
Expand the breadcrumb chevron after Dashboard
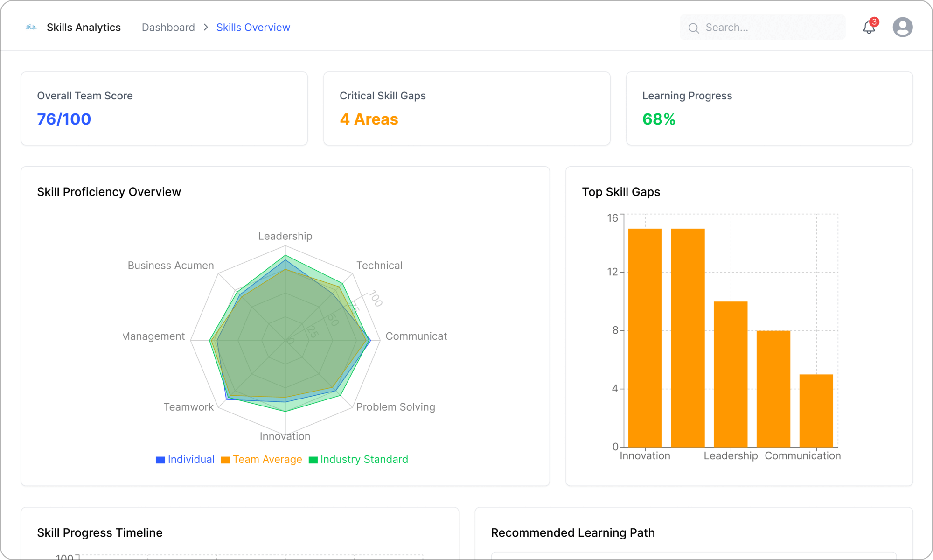point(205,27)
